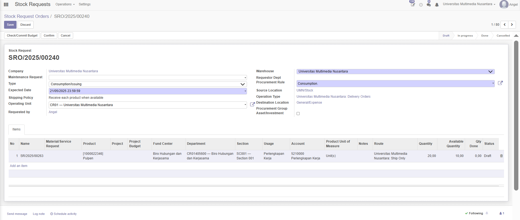The width and height of the screenshot is (520, 220).
Task: Click the Confirm button
Action: (49, 35)
